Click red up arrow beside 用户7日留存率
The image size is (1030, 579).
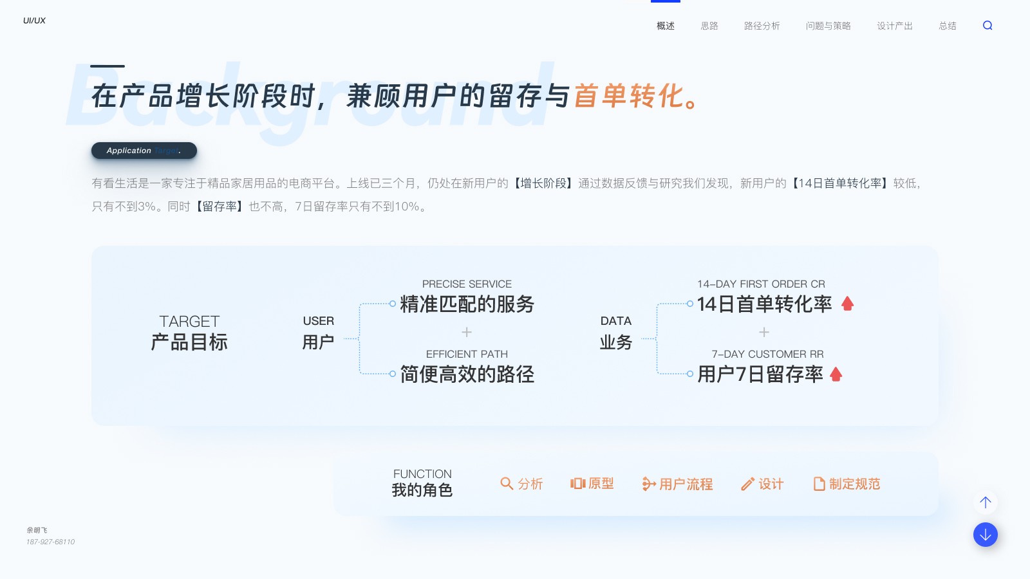click(x=836, y=374)
